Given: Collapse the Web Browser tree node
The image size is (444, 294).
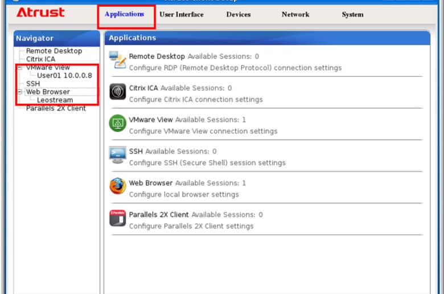Looking at the screenshot, I should tap(20, 92).
